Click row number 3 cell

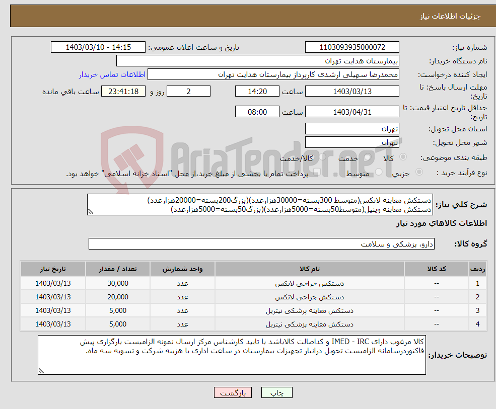coord(477,311)
